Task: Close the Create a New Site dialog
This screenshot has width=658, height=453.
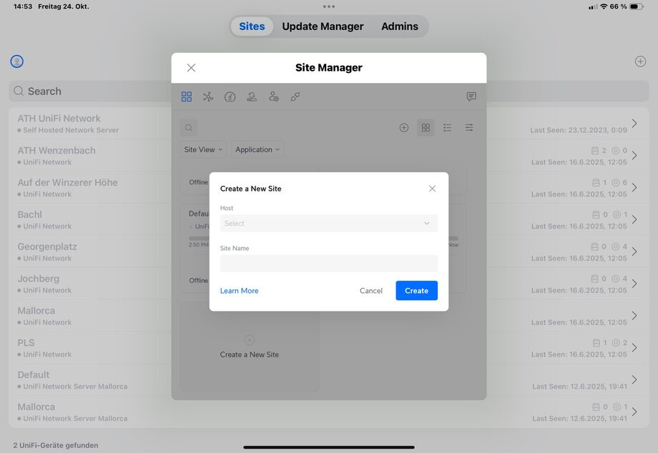Action: coord(432,189)
